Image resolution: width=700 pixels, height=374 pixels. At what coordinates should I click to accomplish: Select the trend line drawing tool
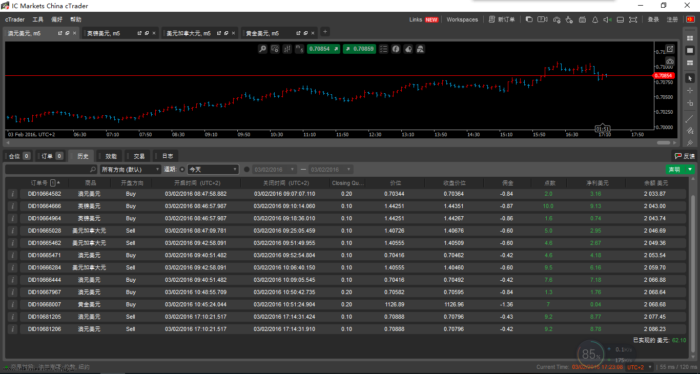pos(690,119)
